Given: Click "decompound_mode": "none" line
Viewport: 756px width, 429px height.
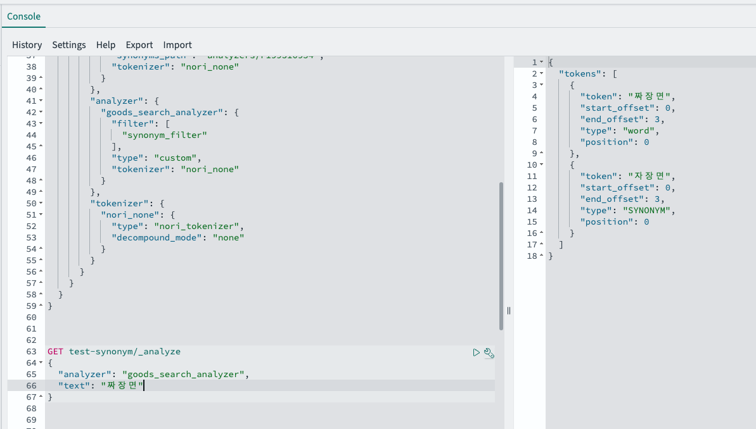Looking at the screenshot, I should 178,237.
